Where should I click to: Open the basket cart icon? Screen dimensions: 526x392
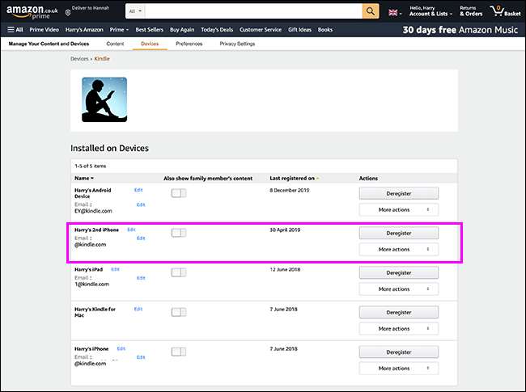(501, 11)
